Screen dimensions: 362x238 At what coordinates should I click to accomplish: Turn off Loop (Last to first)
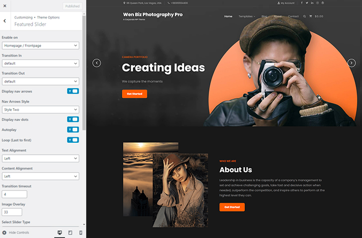tap(73, 140)
